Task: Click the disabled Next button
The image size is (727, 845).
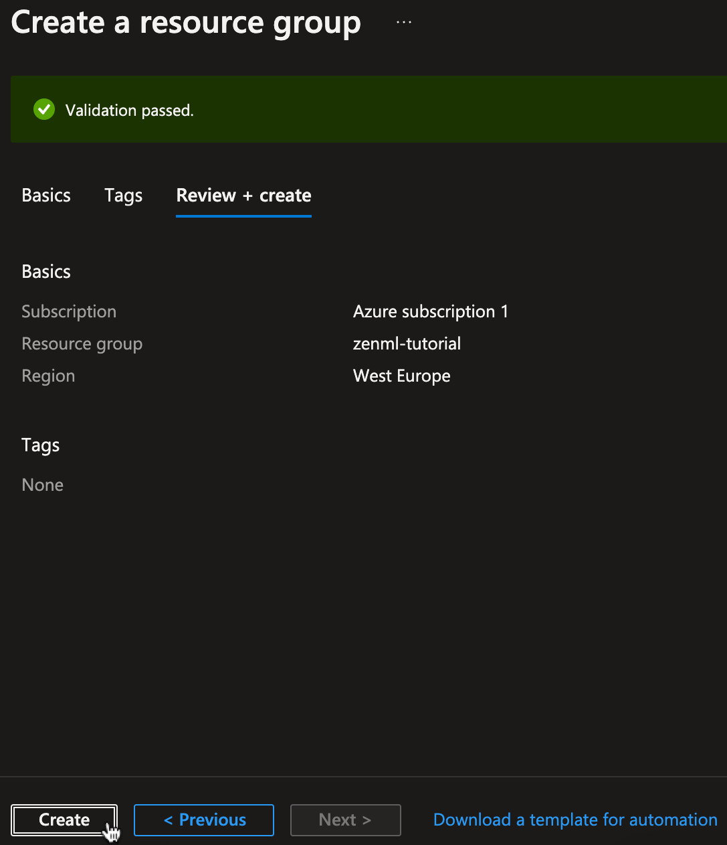Action: pyautogui.click(x=345, y=820)
